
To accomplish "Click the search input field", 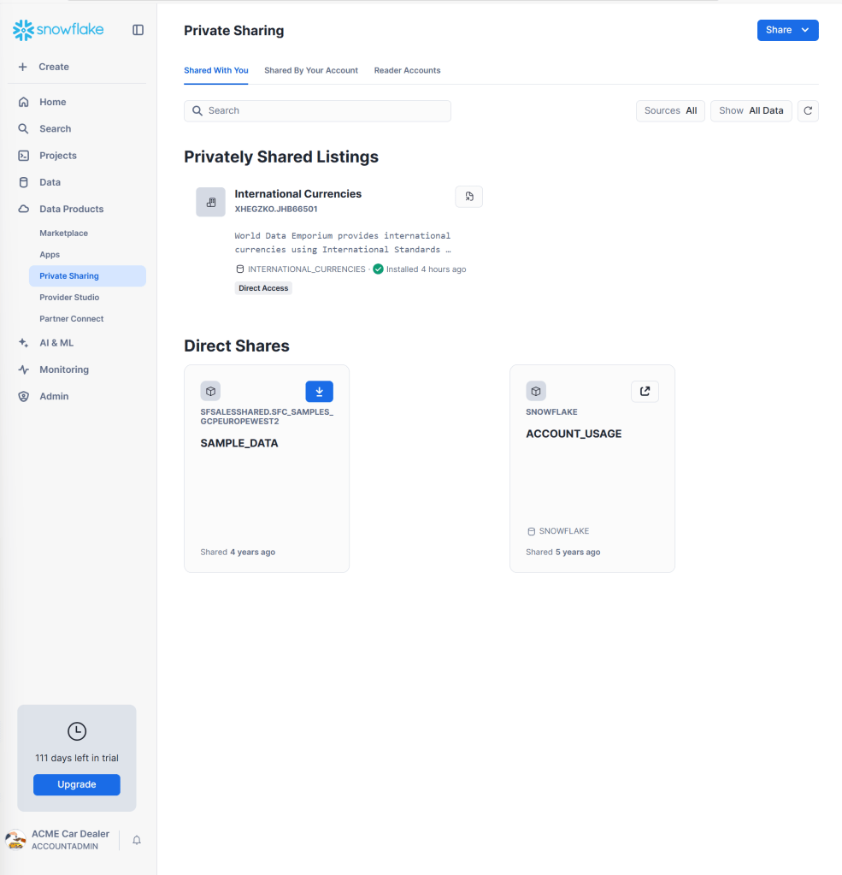I will click(x=317, y=110).
